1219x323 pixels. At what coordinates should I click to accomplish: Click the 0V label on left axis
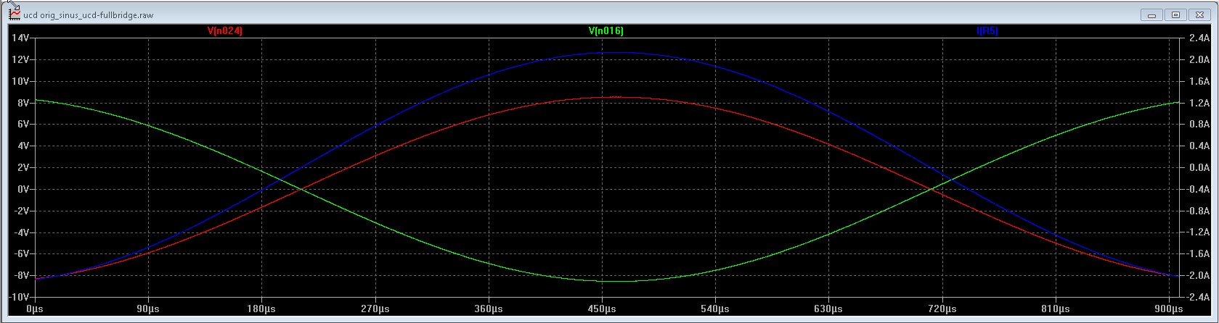[x=22, y=189]
